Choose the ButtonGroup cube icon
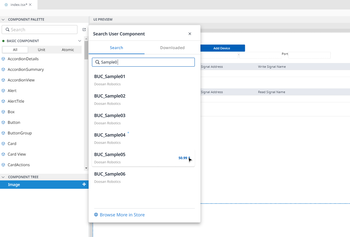 [3, 133]
